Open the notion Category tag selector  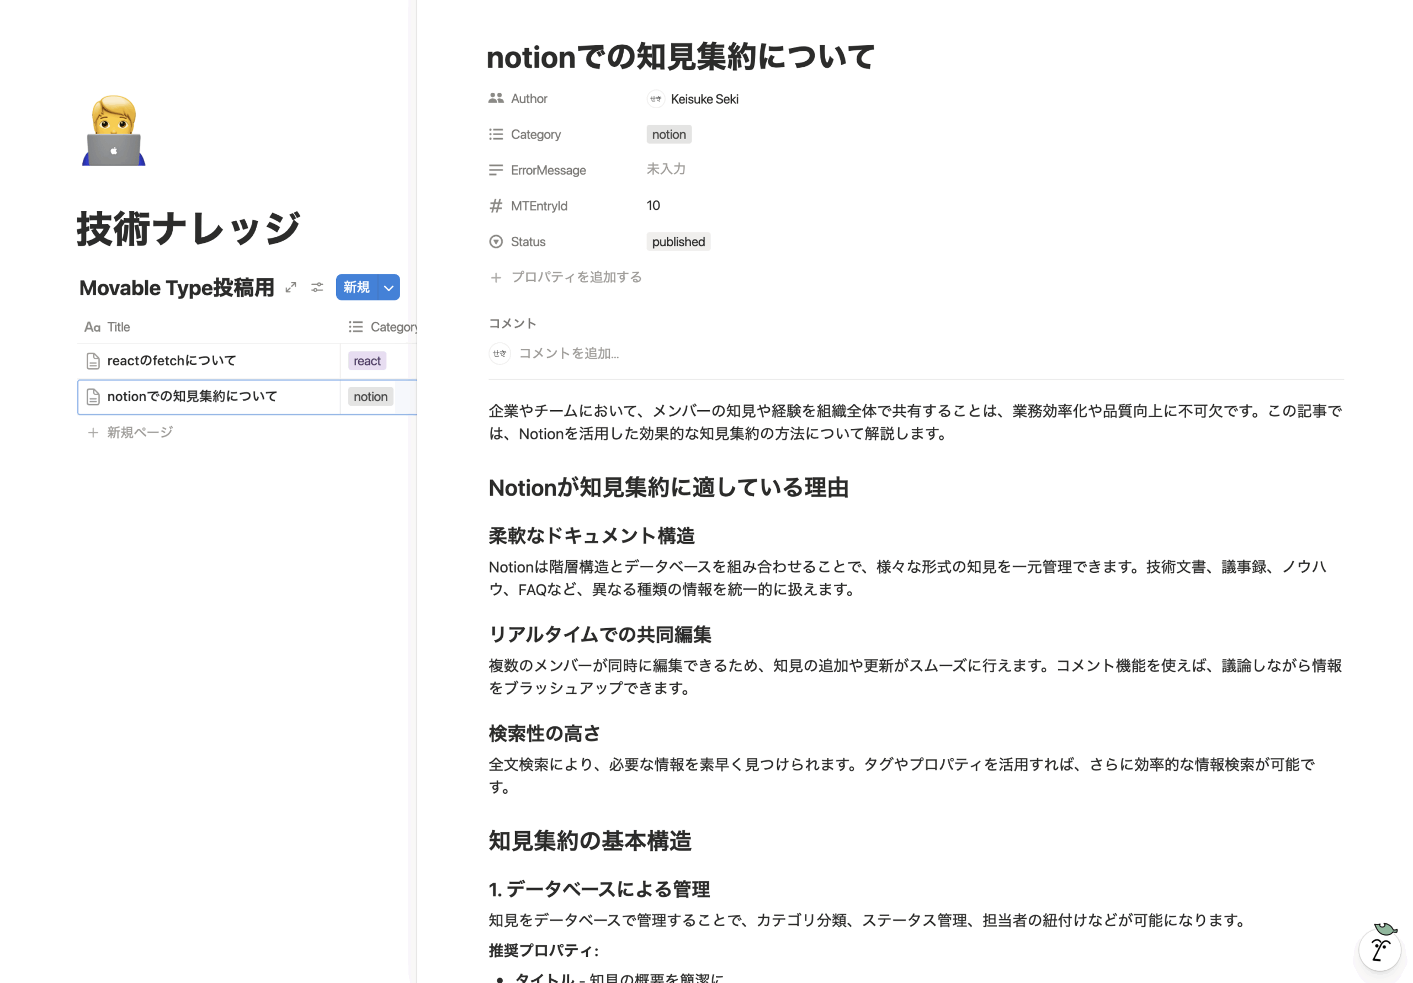[668, 135]
